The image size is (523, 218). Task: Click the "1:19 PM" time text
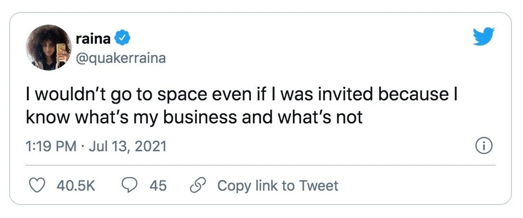click(x=51, y=146)
